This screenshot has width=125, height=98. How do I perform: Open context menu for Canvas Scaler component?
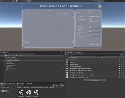124,64
